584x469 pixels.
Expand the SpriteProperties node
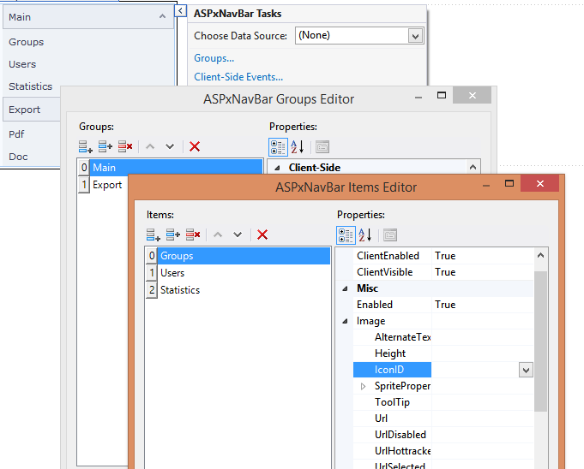pyautogui.click(x=363, y=387)
